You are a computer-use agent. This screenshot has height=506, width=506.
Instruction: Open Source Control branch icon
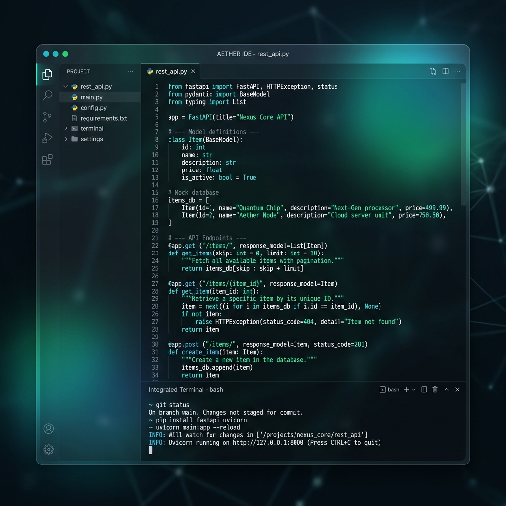[x=47, y=117]
